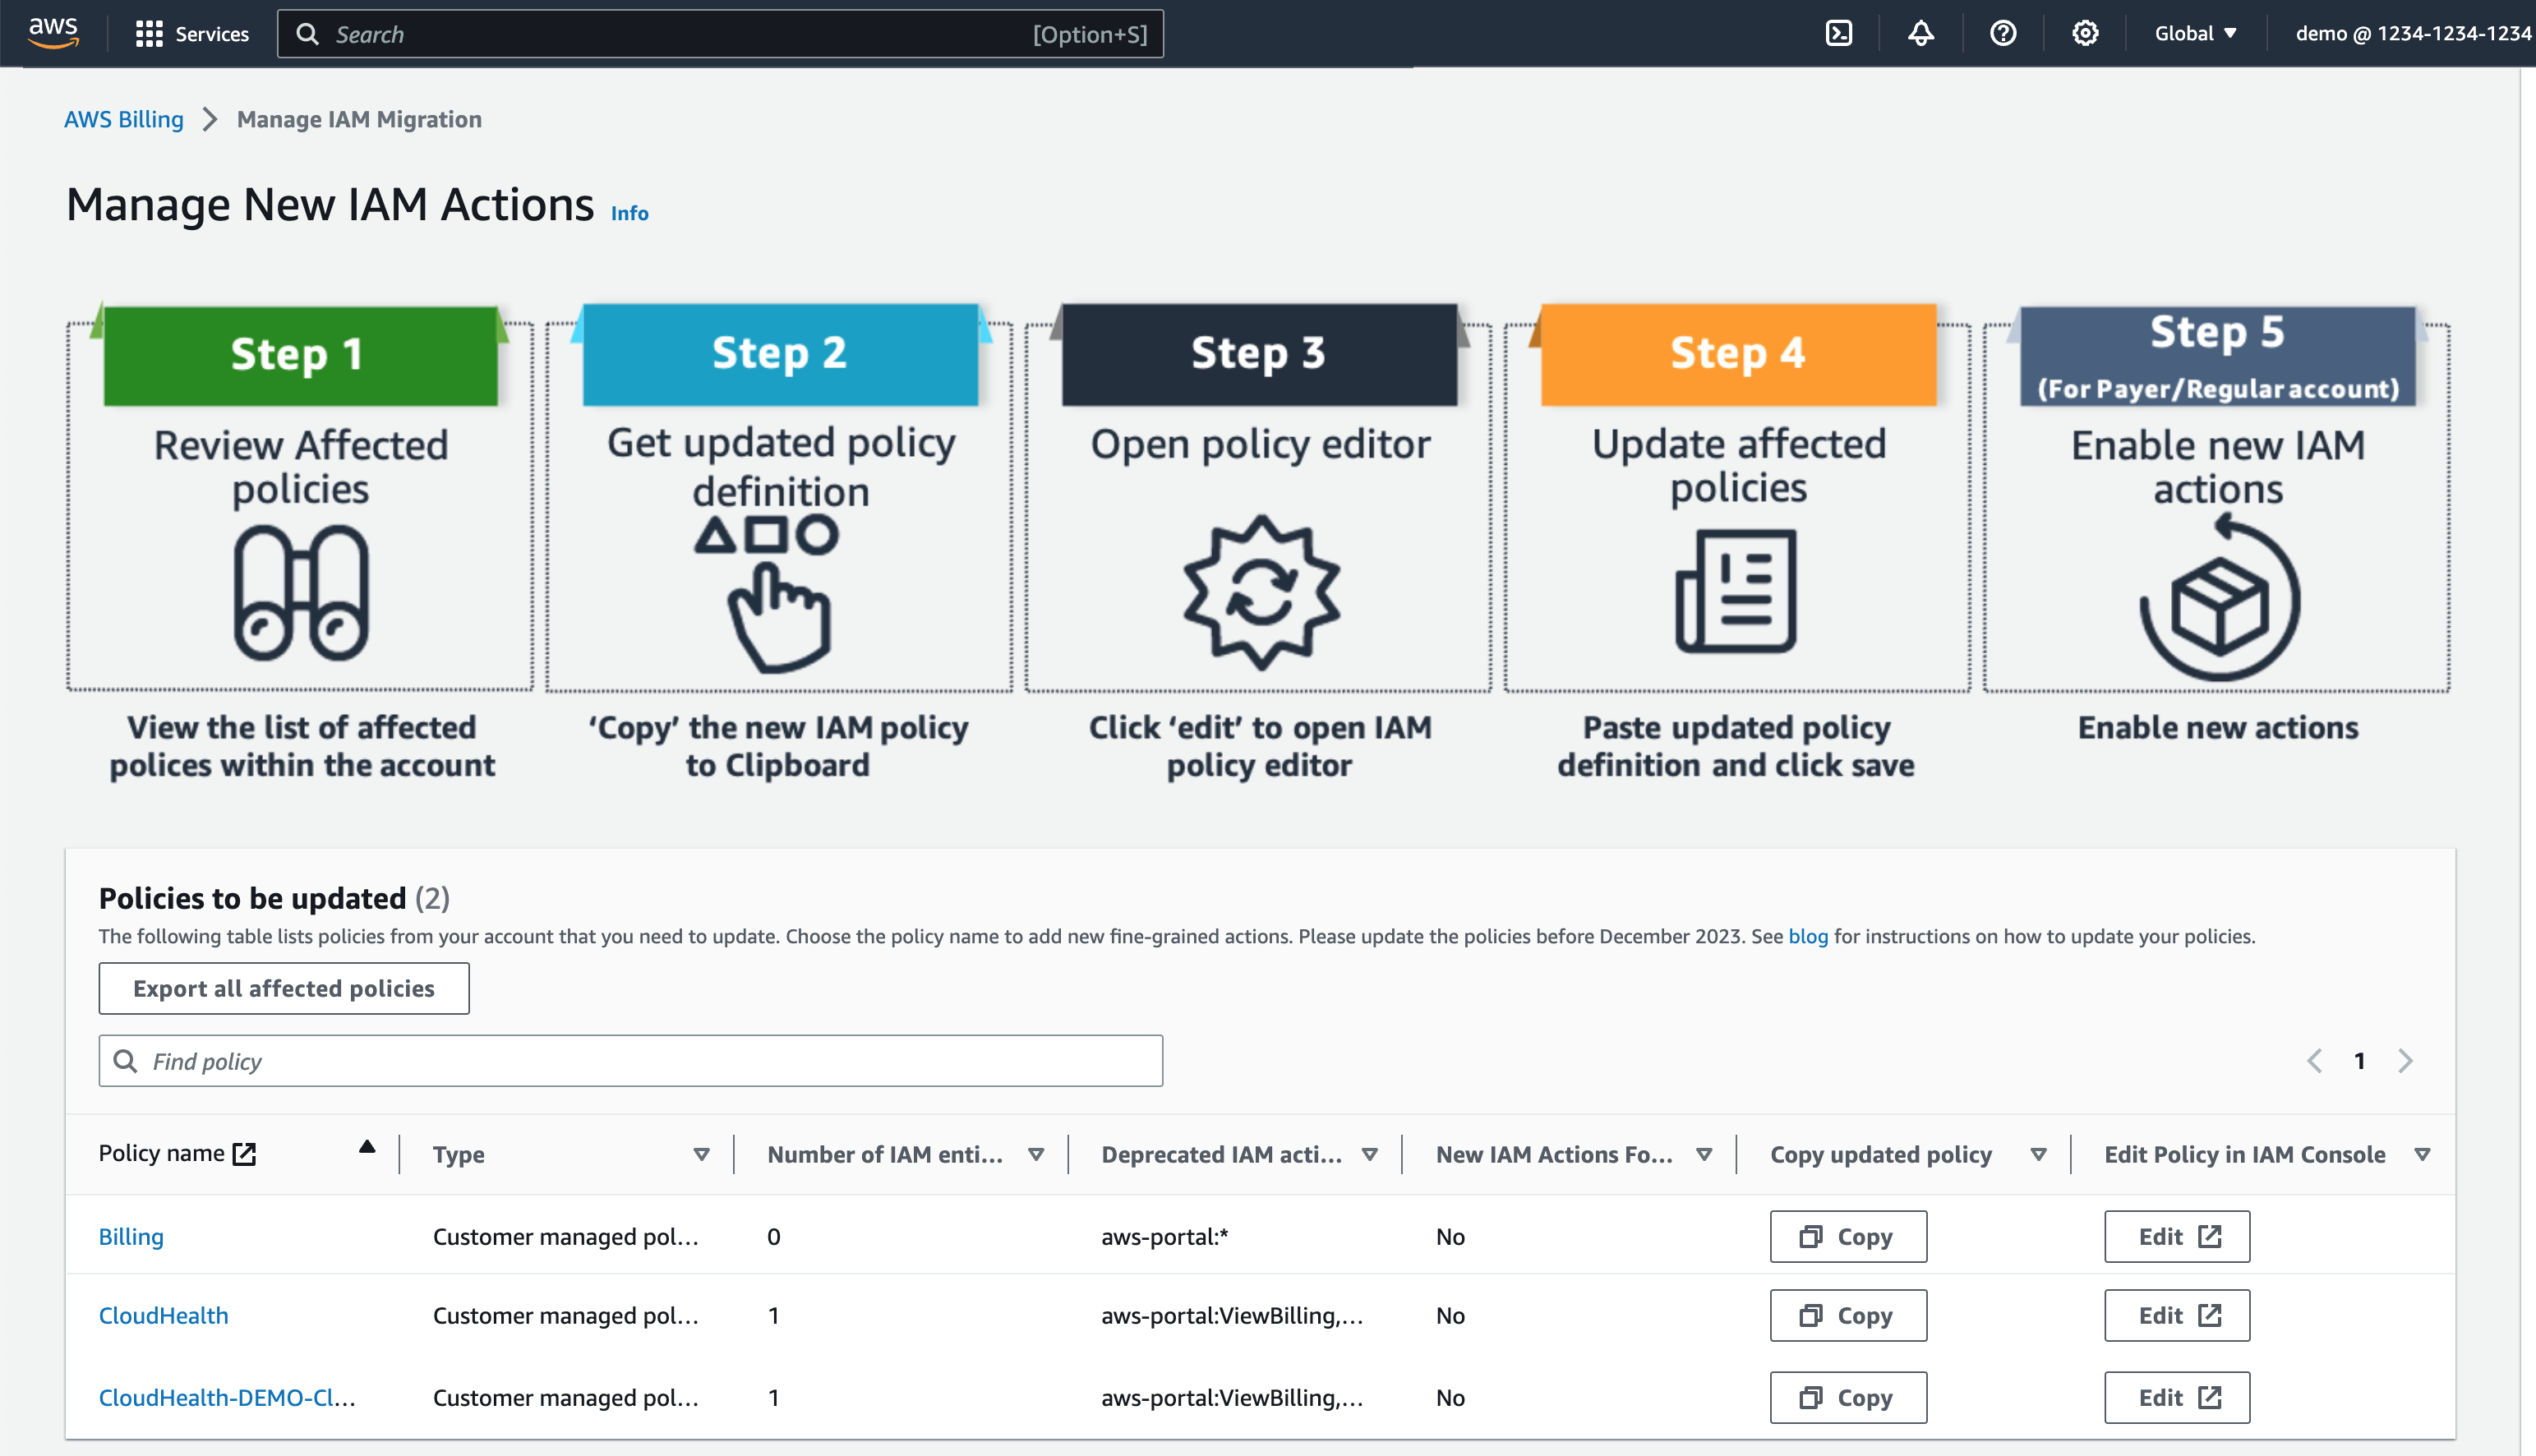Viewport: 2536px width, 1456px height.
Task: Open the blog instructions link
Action: click(x=1807, y=936)
